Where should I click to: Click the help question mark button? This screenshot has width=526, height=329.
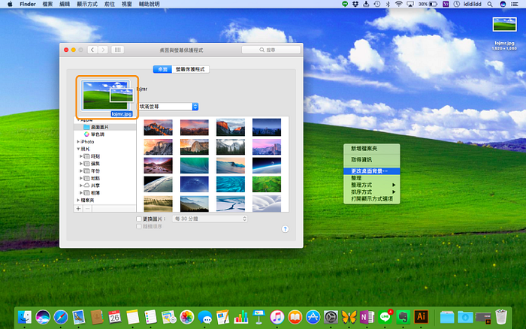(x=285, y=229)
